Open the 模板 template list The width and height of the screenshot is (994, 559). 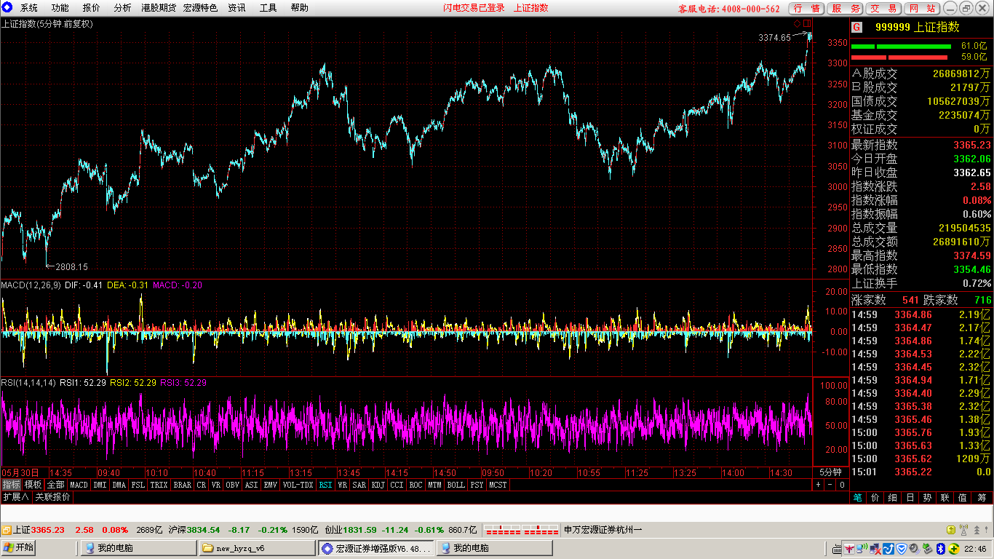[33, 485]
